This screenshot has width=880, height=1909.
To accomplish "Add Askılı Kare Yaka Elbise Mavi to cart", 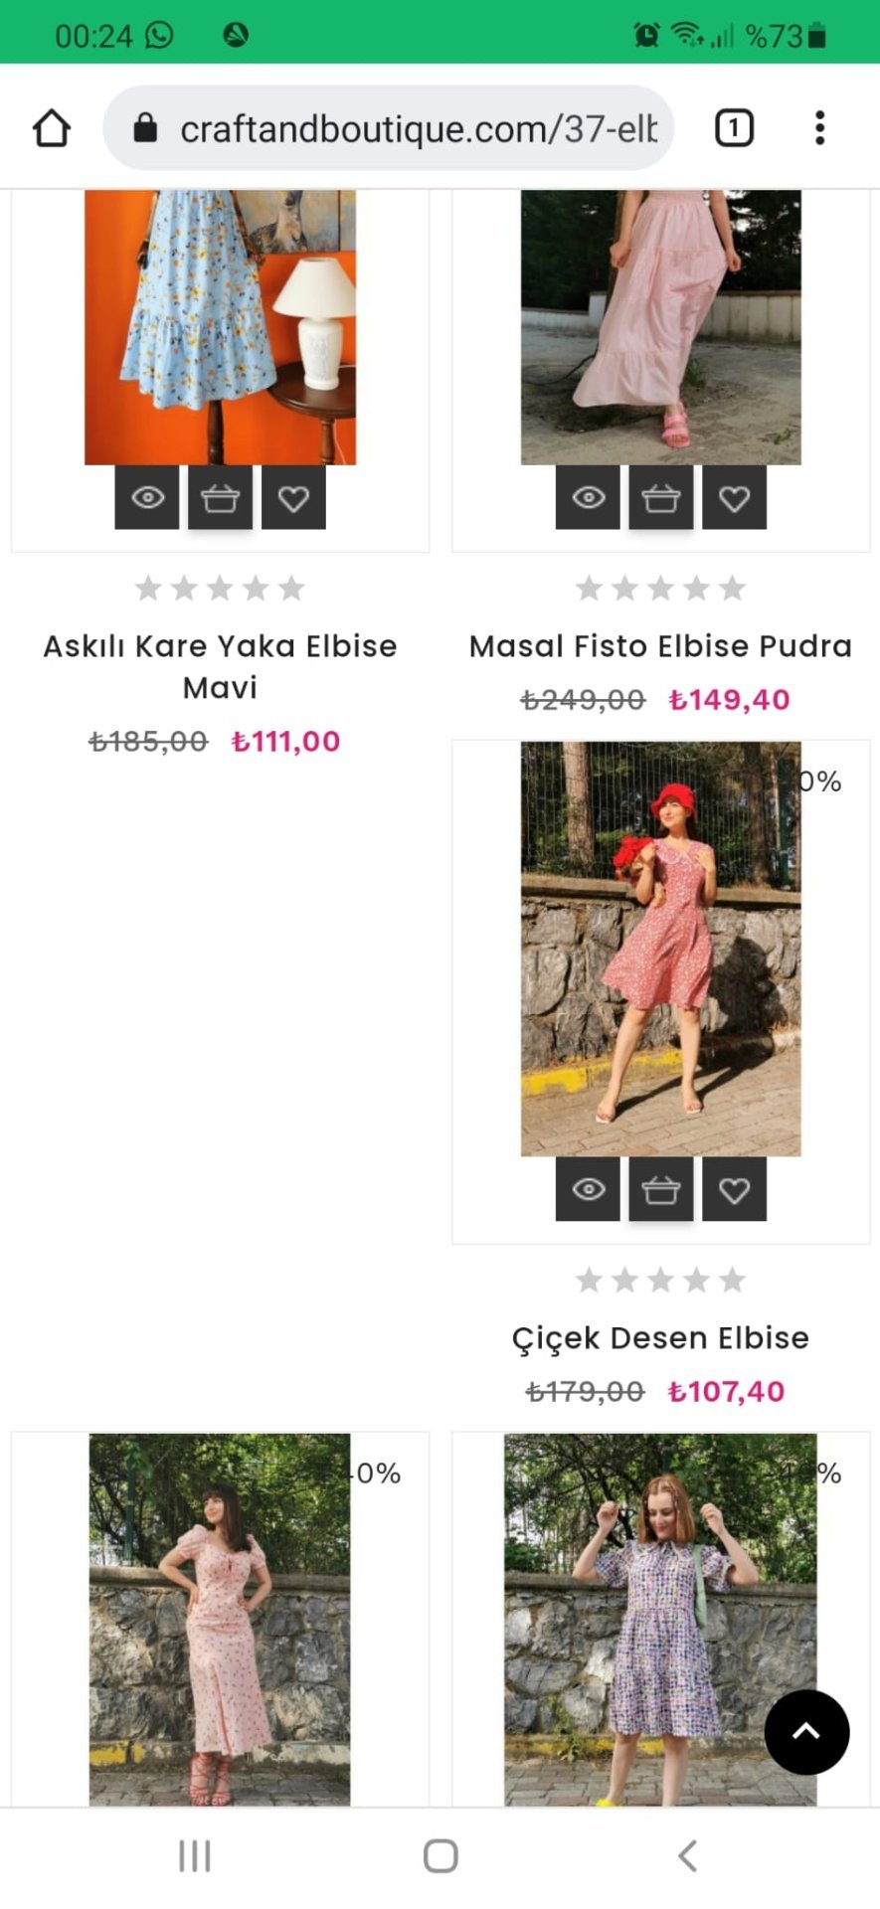I will click(220, 497).
